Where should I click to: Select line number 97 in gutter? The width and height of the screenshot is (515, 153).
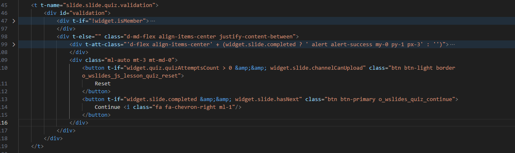4,28
